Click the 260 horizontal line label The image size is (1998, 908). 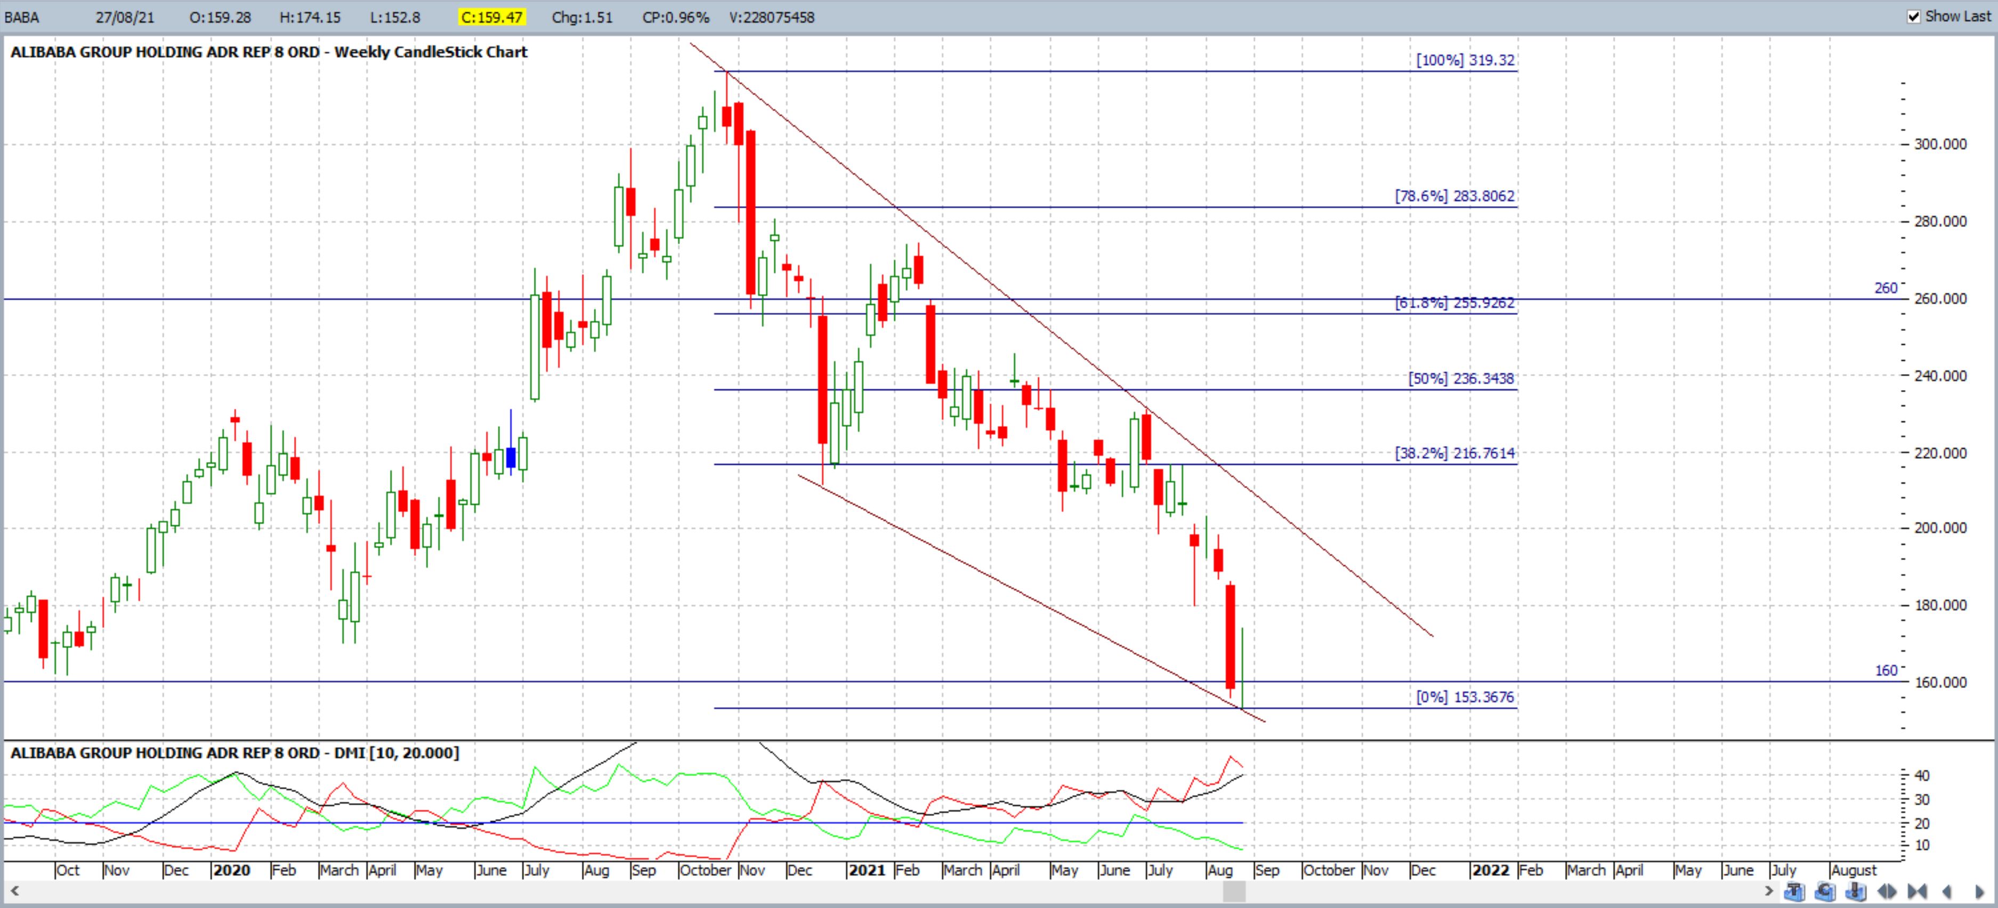click(1886, 288)
